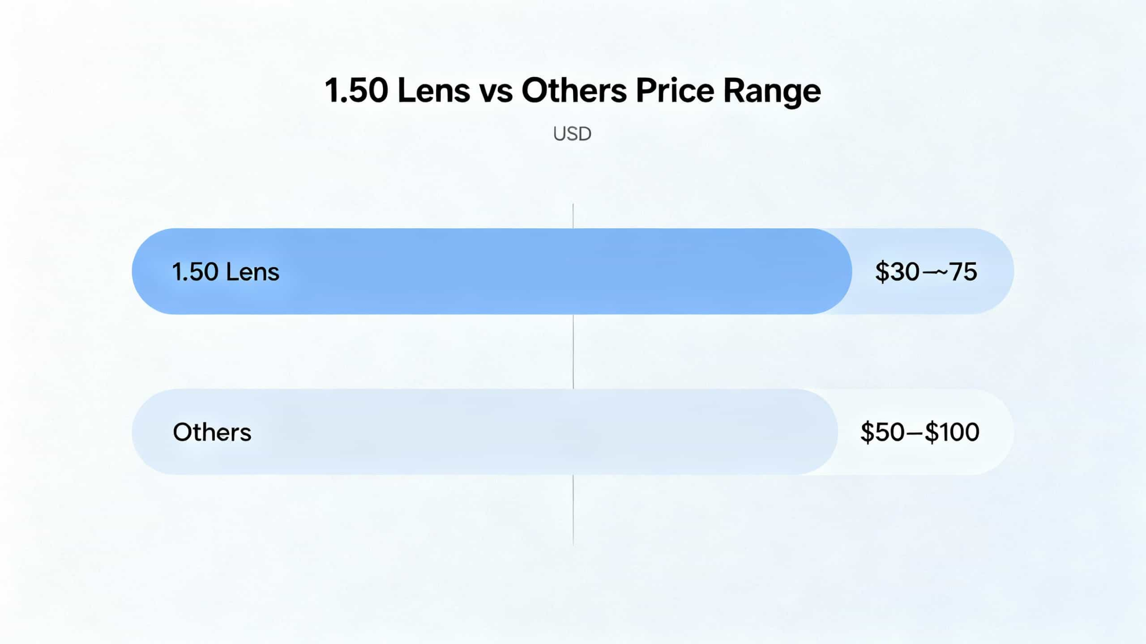Click the word "Lens" in the title
Screen dimensions: 1146x644
click(434, 90)
